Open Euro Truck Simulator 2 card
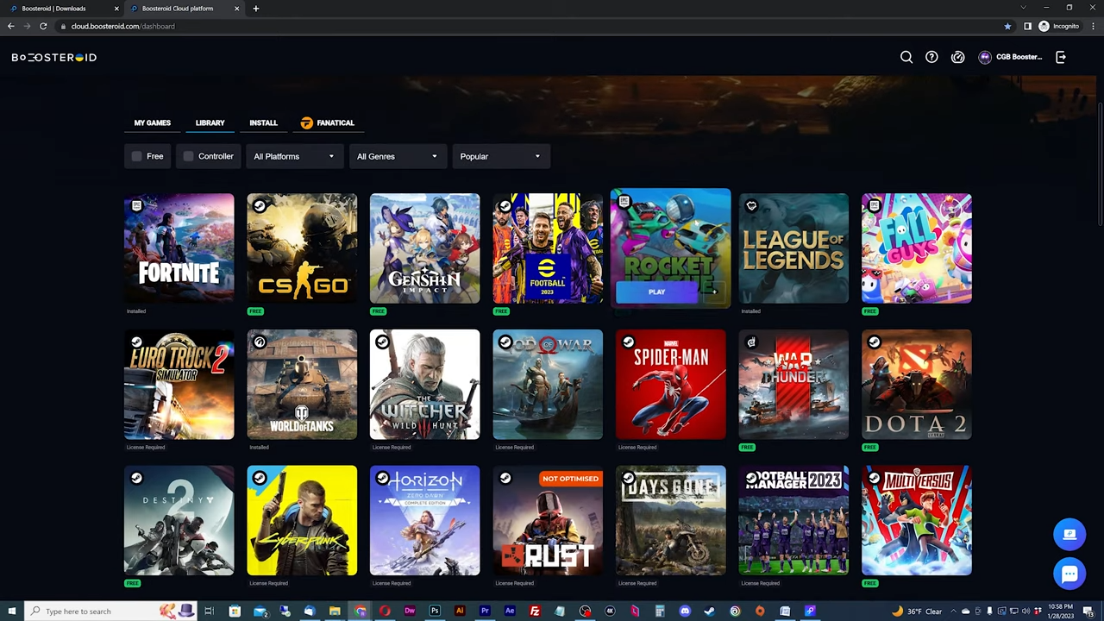 (x=179, y=385)
